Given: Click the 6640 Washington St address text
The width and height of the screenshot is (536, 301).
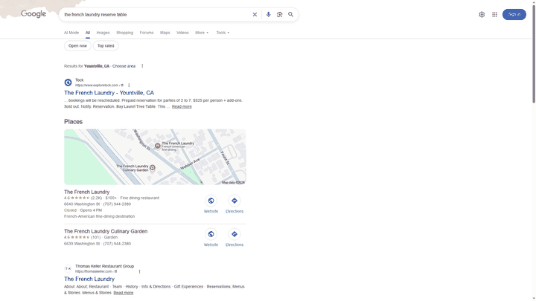Looking at the screenshot, I should click(82, 204).
